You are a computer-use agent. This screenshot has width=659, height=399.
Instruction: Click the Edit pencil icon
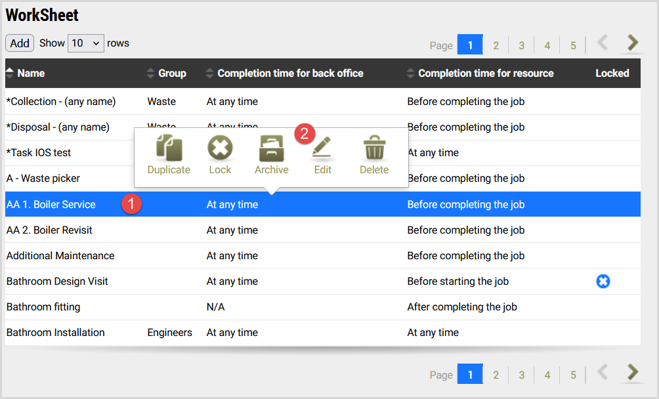tap(322, 147)
